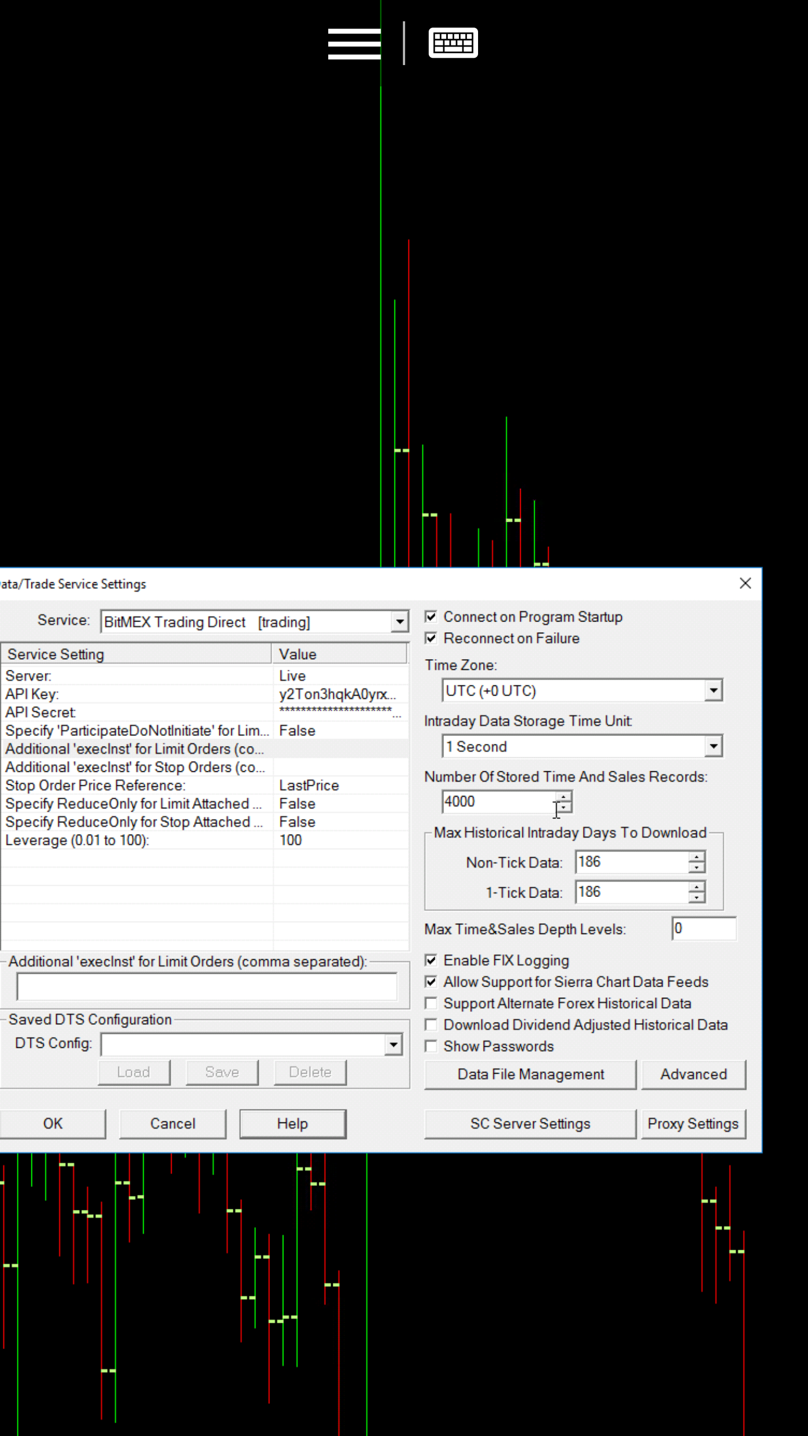
Task: Select the Leverage (0.01 to 100) row
Action: (205, 840)
